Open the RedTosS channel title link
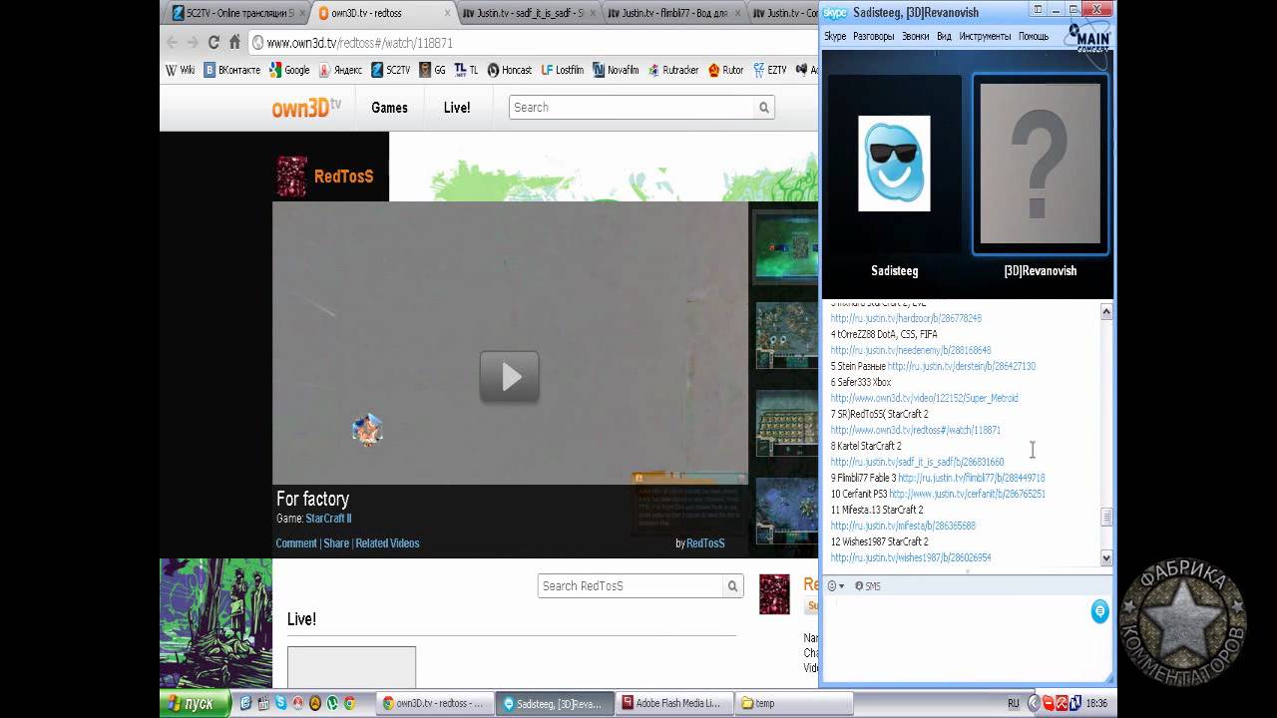 [343, 177]
